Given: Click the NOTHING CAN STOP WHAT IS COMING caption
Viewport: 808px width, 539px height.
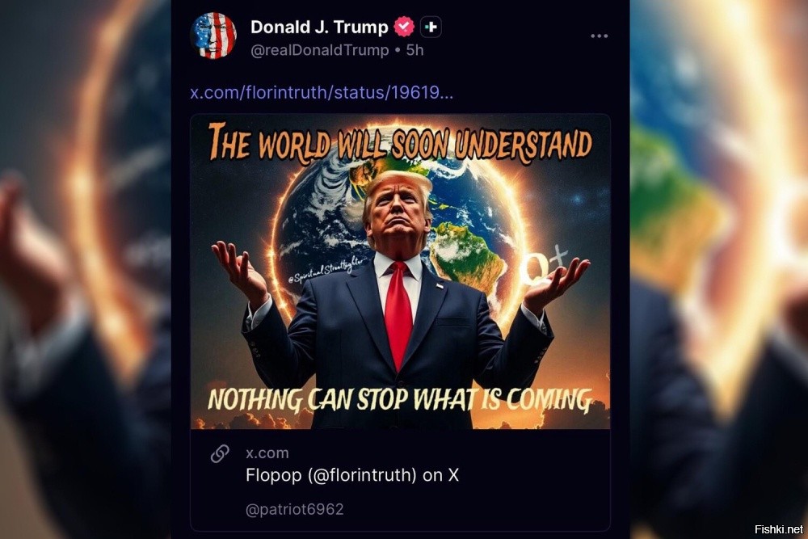Looking at the screenshot, I should (400, 400).
